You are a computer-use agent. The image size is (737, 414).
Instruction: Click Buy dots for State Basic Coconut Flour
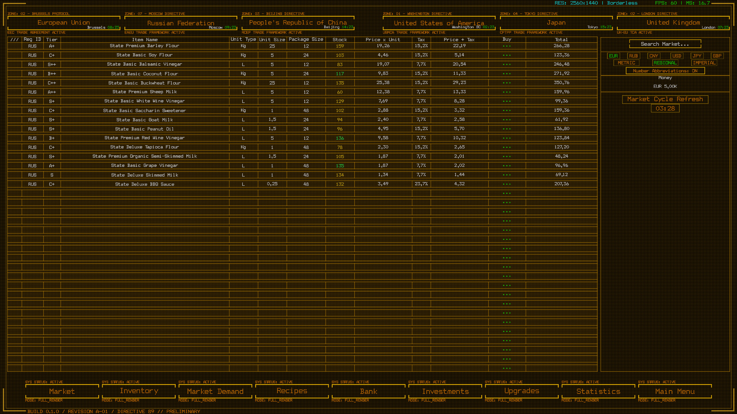point(507,74)
